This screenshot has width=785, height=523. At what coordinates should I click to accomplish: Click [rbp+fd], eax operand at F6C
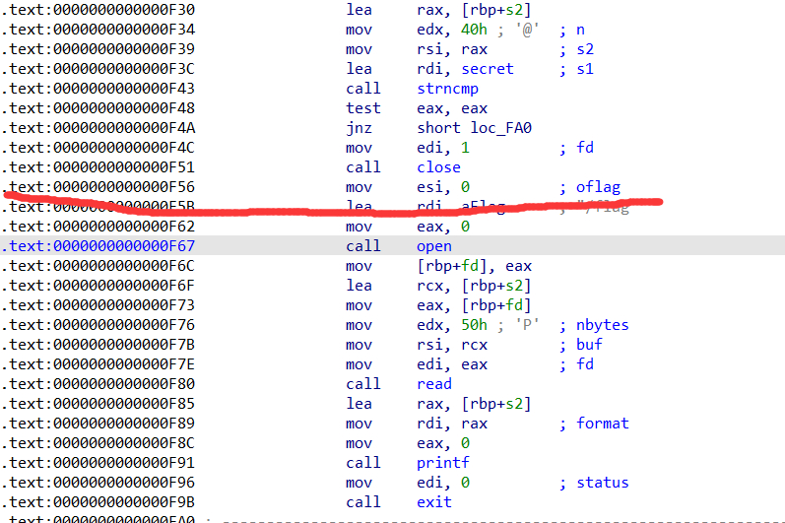(x=474, y=266)
